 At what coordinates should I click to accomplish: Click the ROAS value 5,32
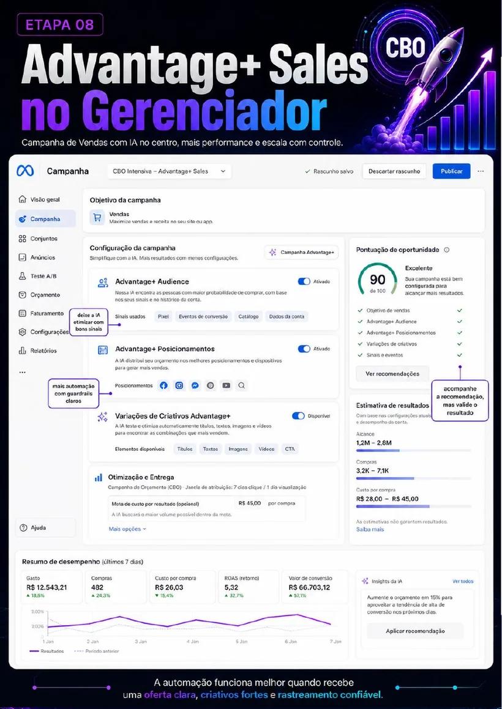coord(231,587)
